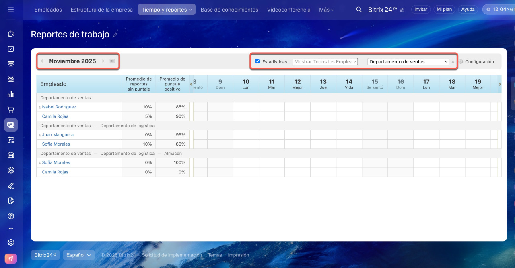Uncheck the Estadísticas checkbox
Image resolution: width=515 pixels, height=268 pixels.
[x=258, y=61]
